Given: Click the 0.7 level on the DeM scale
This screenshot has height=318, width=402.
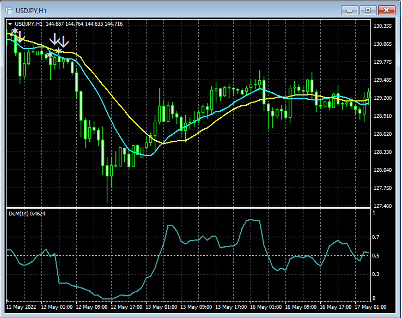Looking at the screenshot, I should [376, 237].
